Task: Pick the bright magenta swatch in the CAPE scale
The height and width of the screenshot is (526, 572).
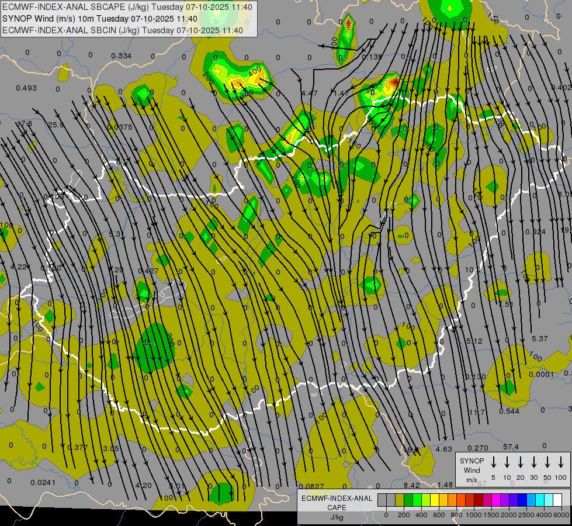Action: point(497,500)
